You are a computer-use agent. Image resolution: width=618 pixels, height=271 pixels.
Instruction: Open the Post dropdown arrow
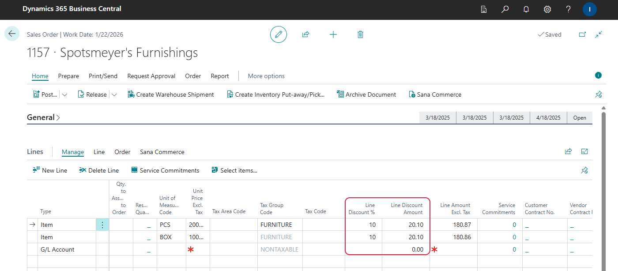coord(64,94)
